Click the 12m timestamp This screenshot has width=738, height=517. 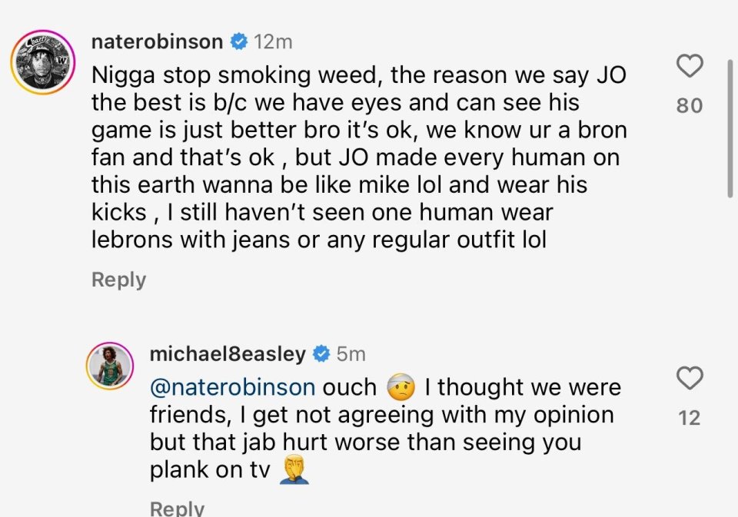(x=273, y=41)
